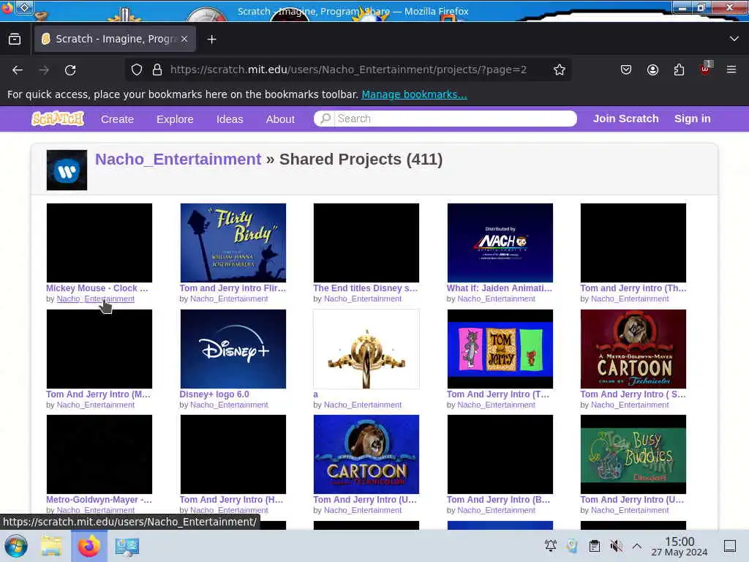
Task: Expand hidden system tray icons
Action: pyautogui.click(x=637, y=545)
